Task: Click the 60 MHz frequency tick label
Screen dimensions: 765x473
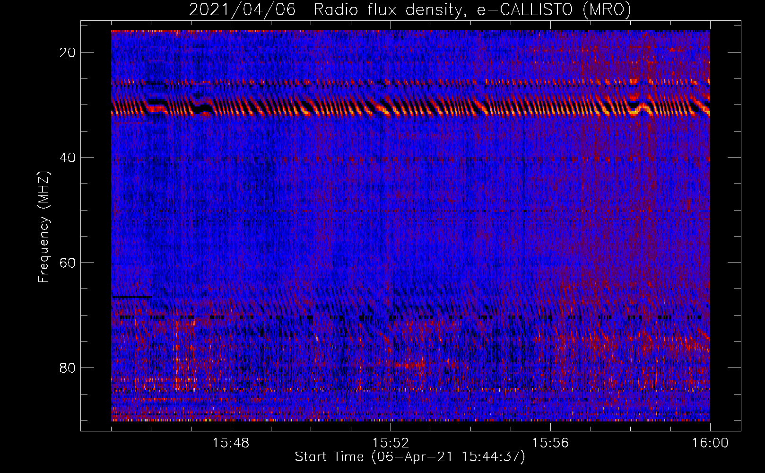Action: click(68, 263)
